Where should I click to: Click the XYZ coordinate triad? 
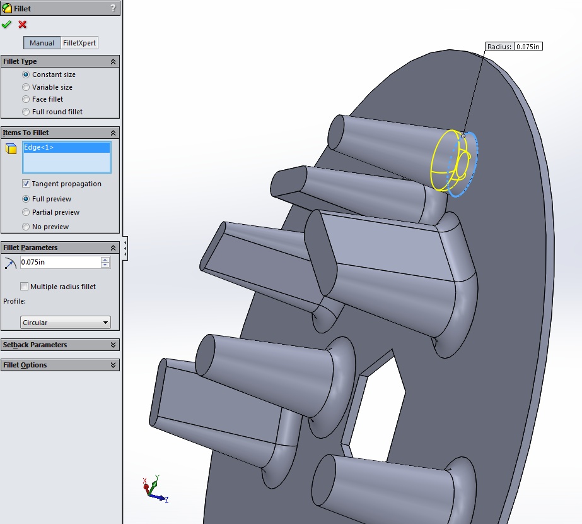click(x=156, y=489)
